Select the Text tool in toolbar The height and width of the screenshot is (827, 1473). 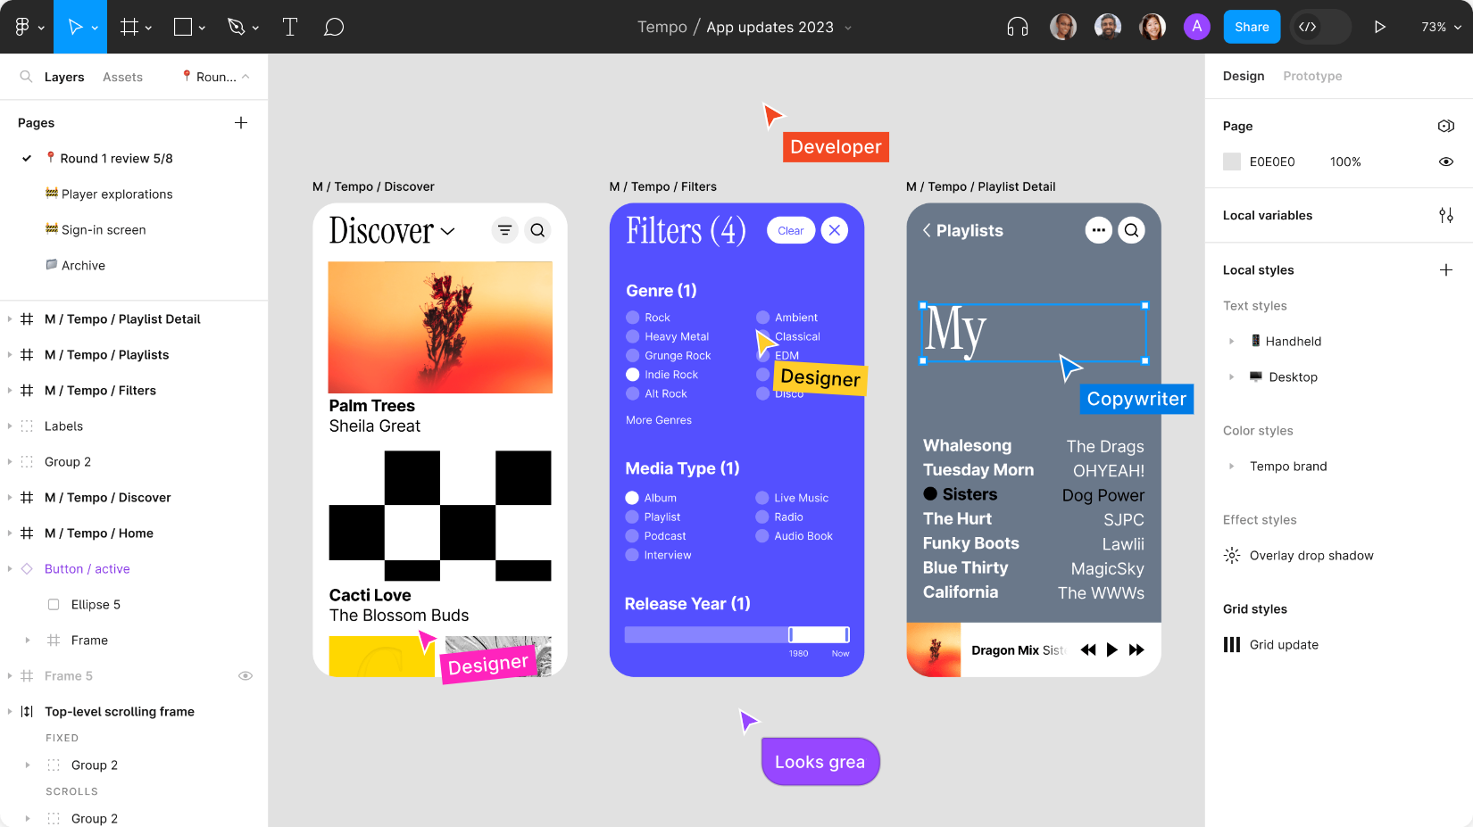tap(290, 27)
